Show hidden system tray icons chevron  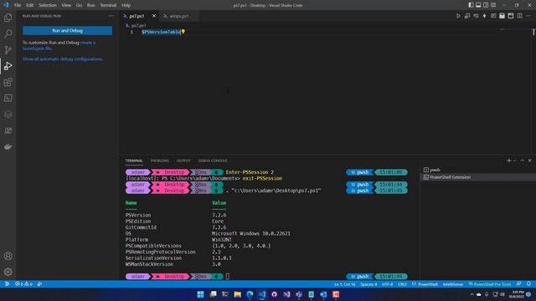(x=472, y=294)
